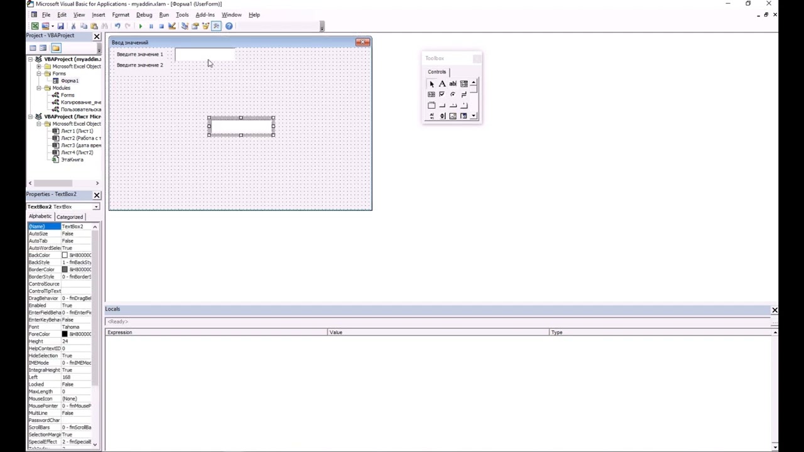Open dropdown arrow beside Insert UserForm icon

point(52,26)
